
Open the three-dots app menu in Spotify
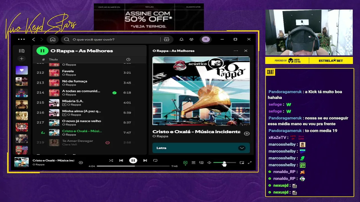coord(21,39)
